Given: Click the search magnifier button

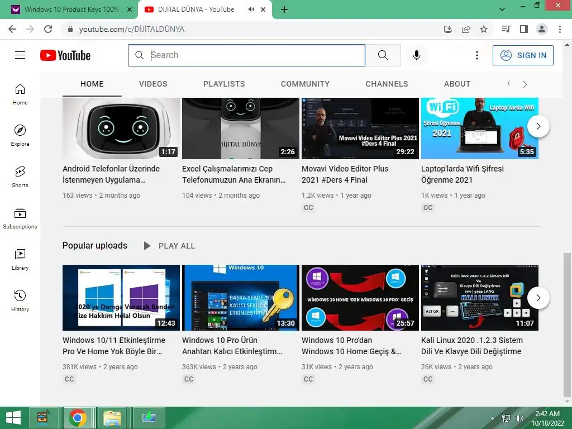Looking at the screenshot, I should point(383,55).
